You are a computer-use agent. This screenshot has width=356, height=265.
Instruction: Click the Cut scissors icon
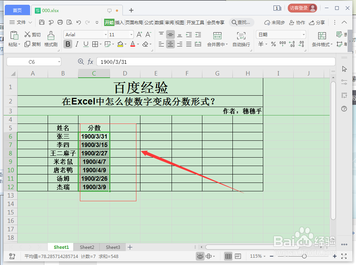(27, 34)
